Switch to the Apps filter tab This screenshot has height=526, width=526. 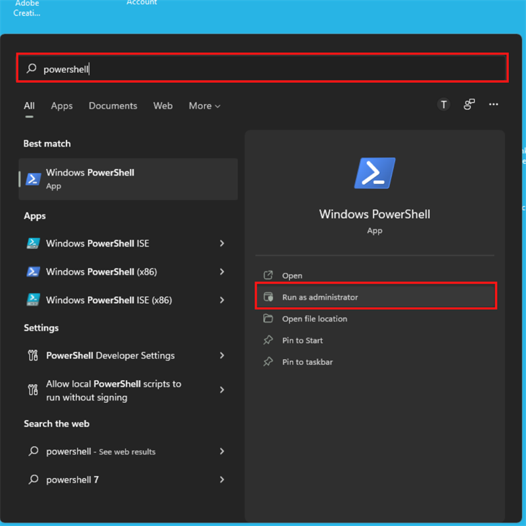pyautogui.click(x=62, y=106)
